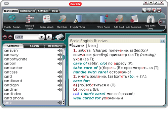Click the search input field containing care

[27, 37]
